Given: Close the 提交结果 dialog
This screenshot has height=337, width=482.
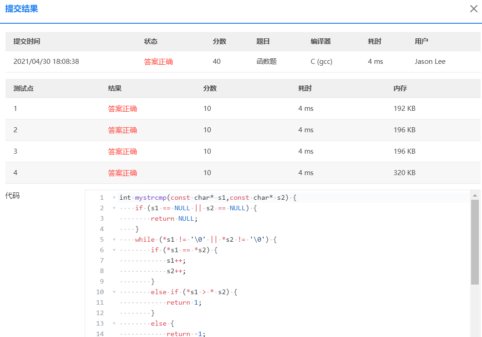Looking at the screenshot, I should click(x=473, y=9).
